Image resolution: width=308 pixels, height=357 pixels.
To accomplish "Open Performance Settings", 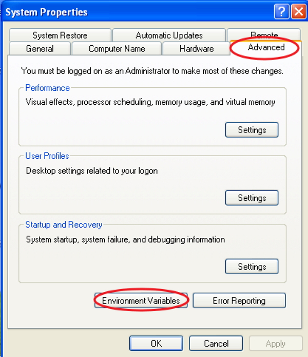I will click(x=252, y=130).
